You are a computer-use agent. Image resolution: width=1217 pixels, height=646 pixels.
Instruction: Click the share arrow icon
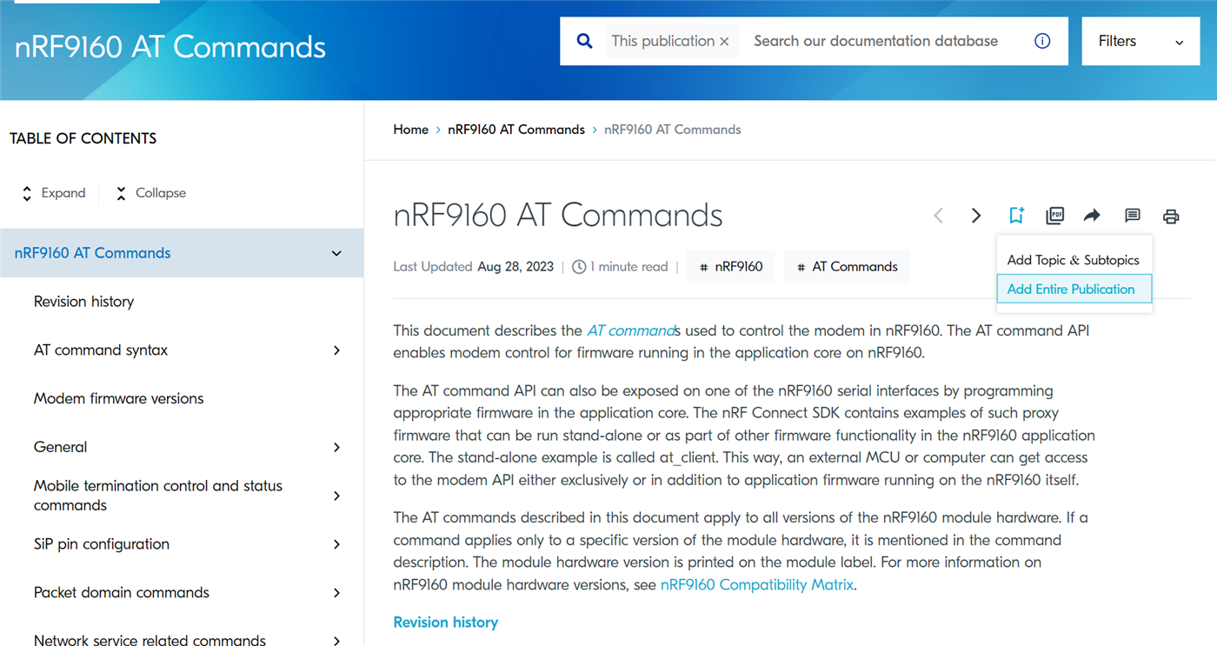pos(1093,216)
